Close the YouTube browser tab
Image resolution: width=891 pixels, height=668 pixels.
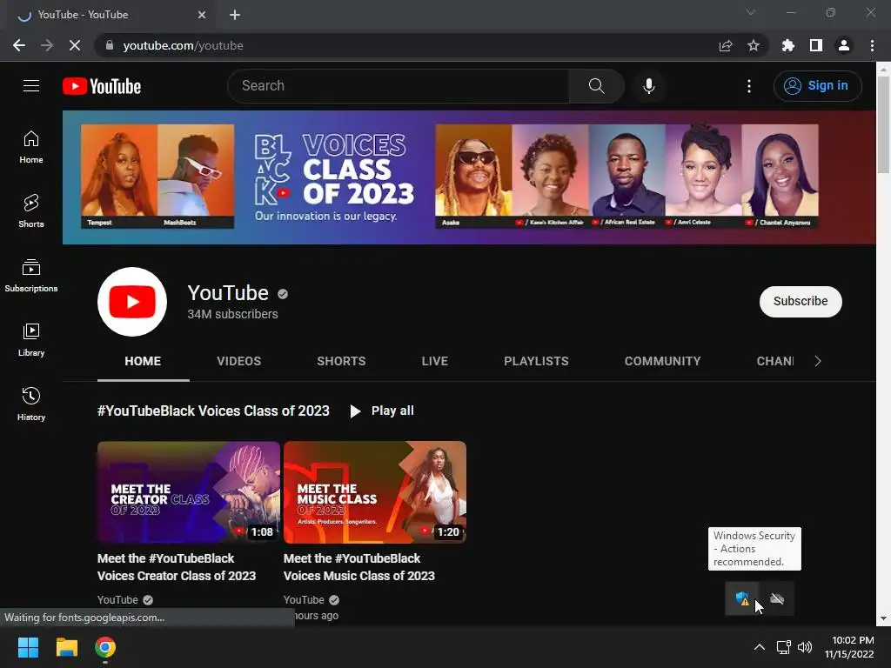(202, 15)
